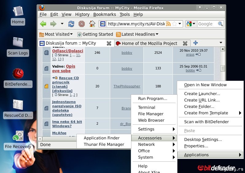Image resolution: width=245 pixels, height=173 pixels.
Task: Click the topic icon beside Jednostavno narezivanje ISO
Action: tap(46, 108)
